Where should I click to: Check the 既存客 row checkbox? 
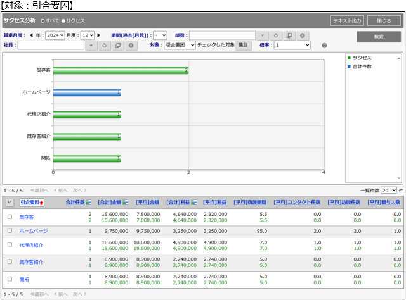pyautogui.click(x=10, y=217)
